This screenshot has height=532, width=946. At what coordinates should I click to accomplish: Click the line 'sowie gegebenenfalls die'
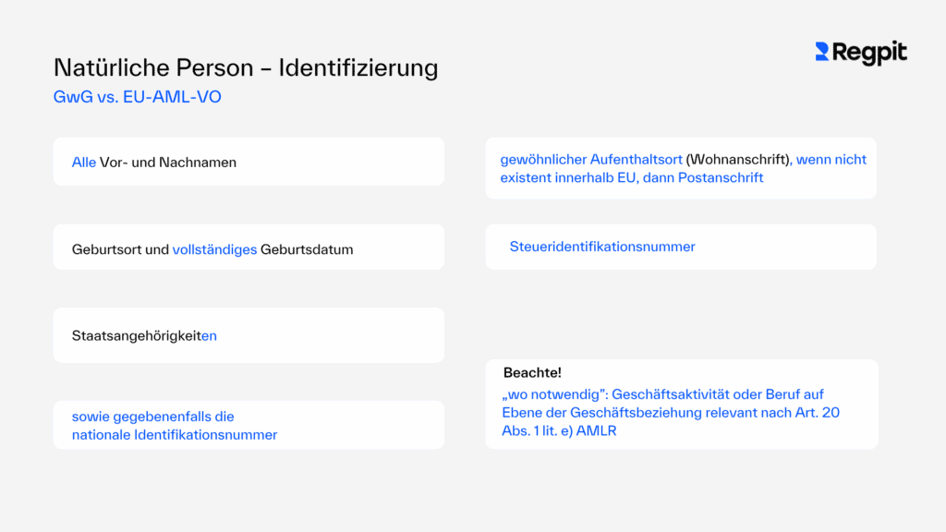point(153,417)
